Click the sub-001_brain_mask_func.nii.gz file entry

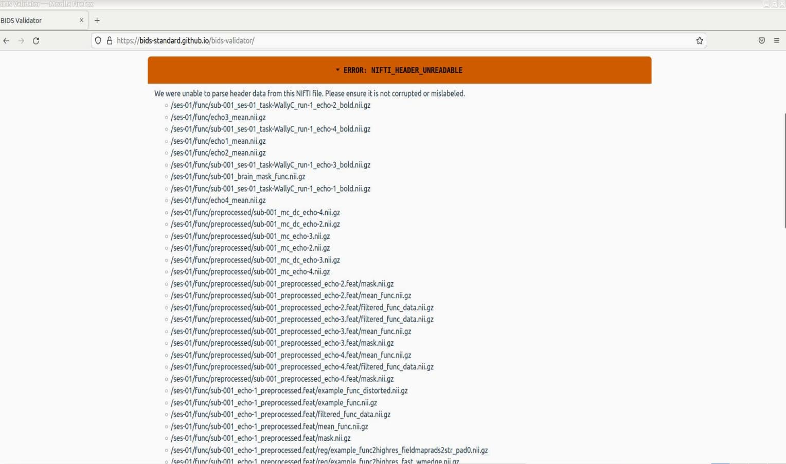pos(238,176)
